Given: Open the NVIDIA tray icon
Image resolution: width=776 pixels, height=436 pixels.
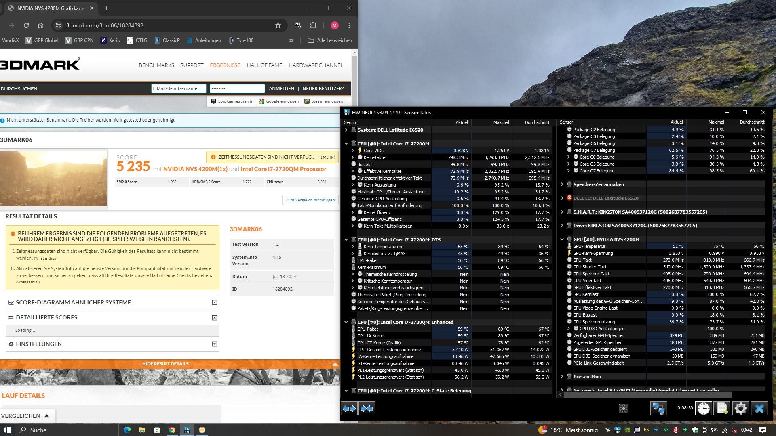Looking at the screenshot, I should 627,430.
